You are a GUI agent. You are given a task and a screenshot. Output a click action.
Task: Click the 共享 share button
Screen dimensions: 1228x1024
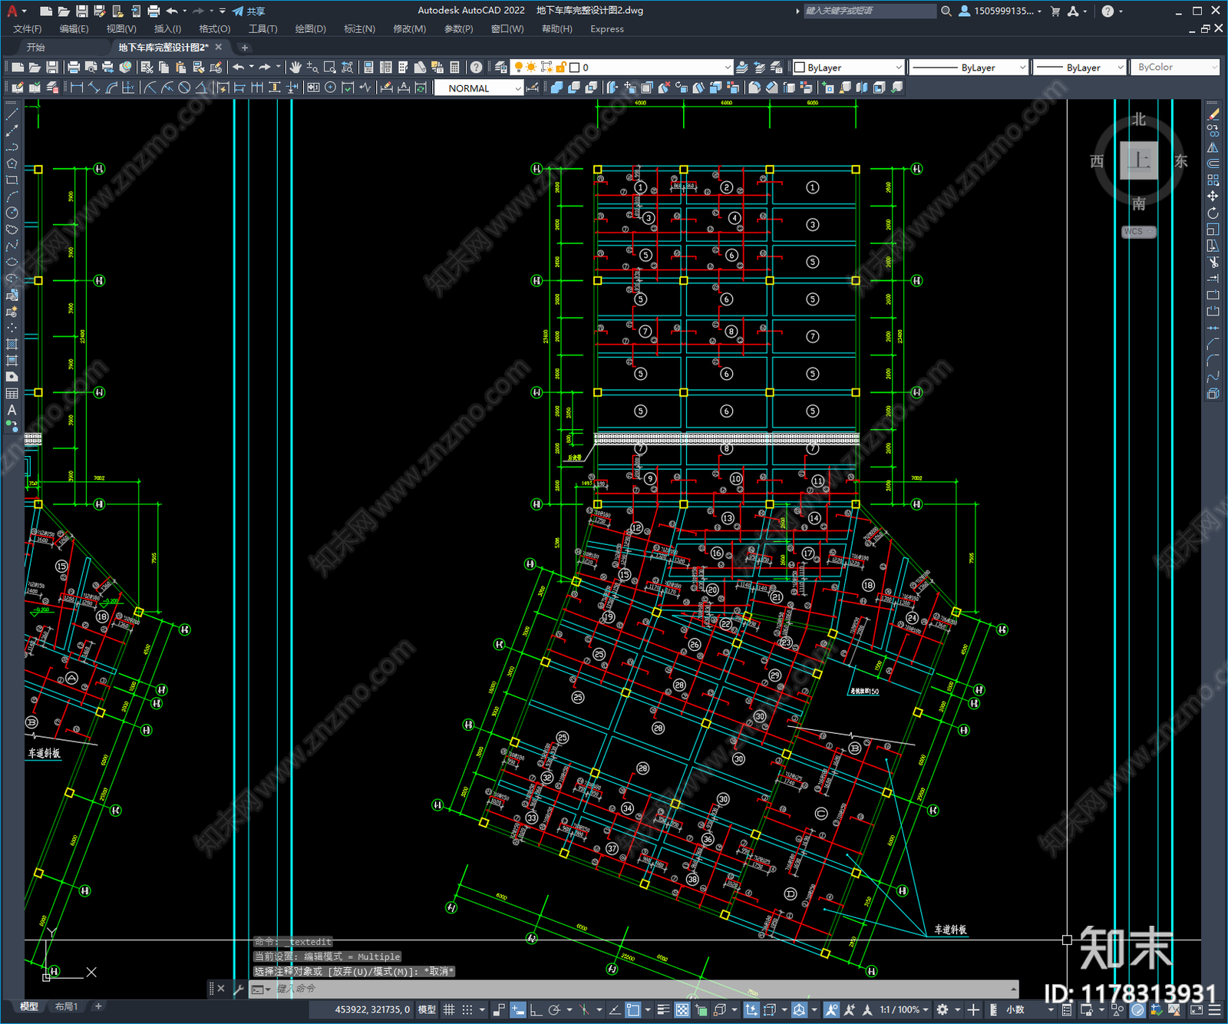(x=249, y=11)
